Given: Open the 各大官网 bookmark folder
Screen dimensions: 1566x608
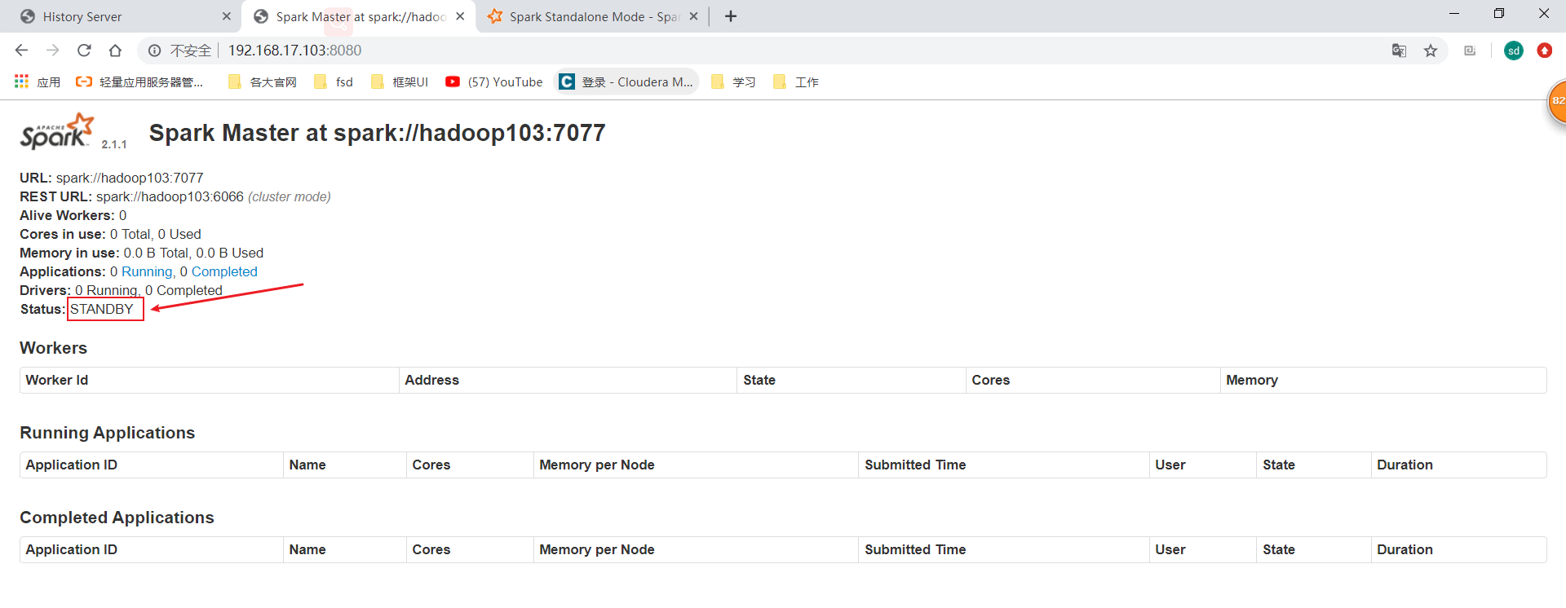Looking at the screenshot, I should tap(263, 82).
